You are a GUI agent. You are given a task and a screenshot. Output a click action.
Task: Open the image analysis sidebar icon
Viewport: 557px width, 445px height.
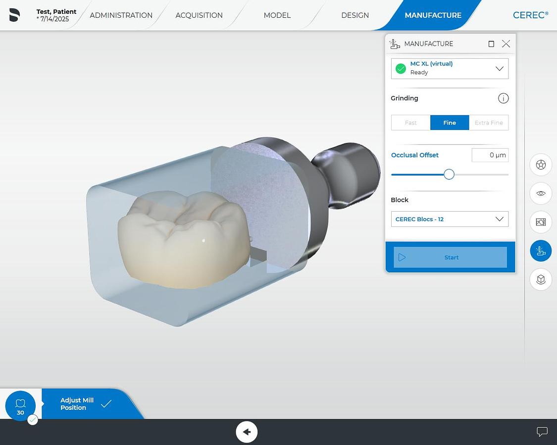click(x=540, y=222)
